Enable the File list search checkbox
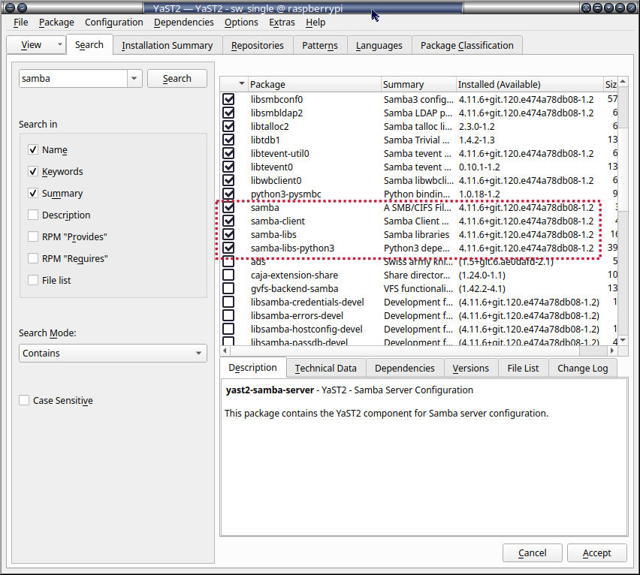Viewport: 640px width, 575px height. 33,281
